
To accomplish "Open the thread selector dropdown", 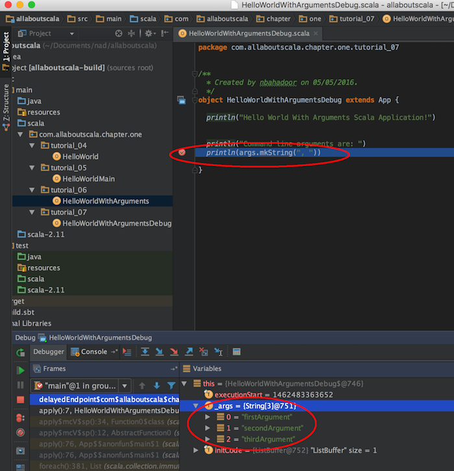I will (125, 386).
